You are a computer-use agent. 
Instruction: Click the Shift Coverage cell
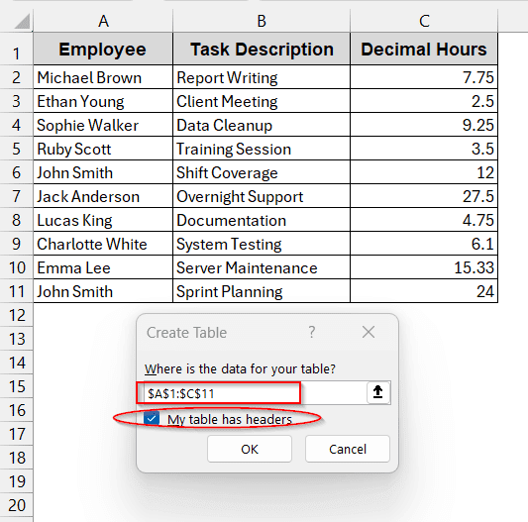262,172
